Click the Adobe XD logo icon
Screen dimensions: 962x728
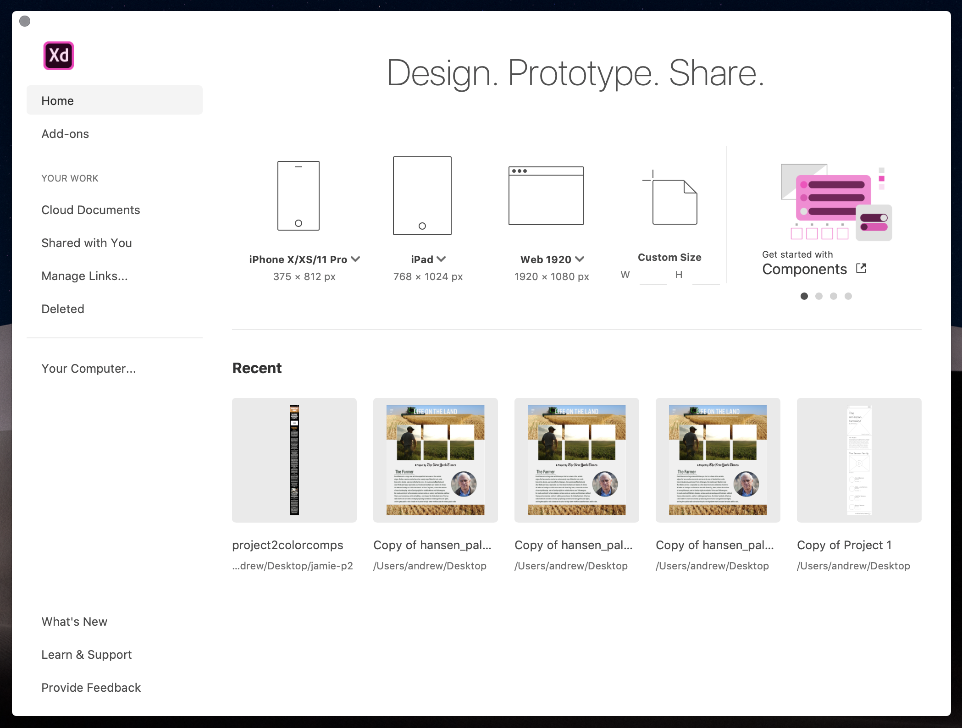(58, 55)
